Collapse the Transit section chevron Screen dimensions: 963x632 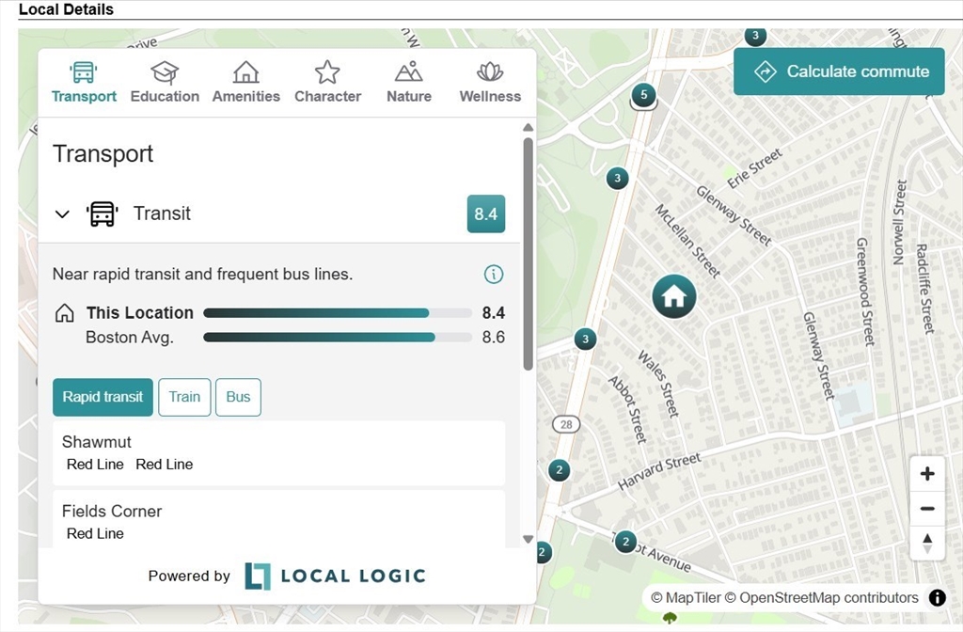tap(62, 214)
